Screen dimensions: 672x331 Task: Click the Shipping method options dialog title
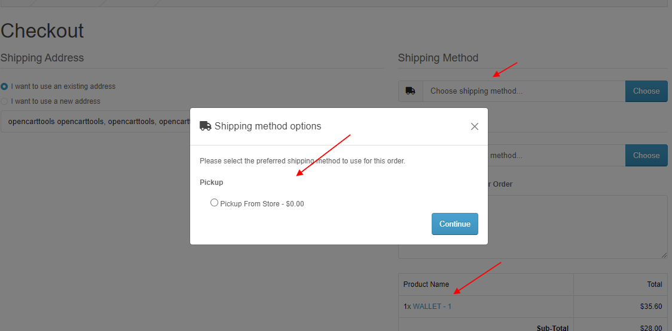pyautogui.click(x=268, y=126)
